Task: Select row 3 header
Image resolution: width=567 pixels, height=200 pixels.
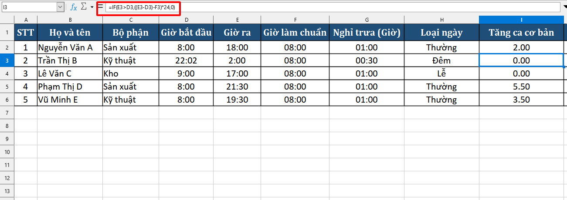Action: [7, 60]
